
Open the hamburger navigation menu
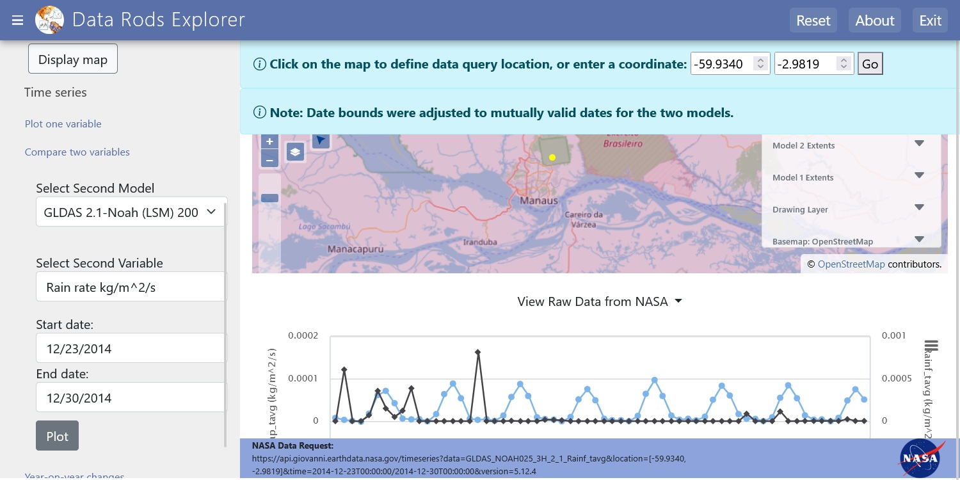click(17, 20)
